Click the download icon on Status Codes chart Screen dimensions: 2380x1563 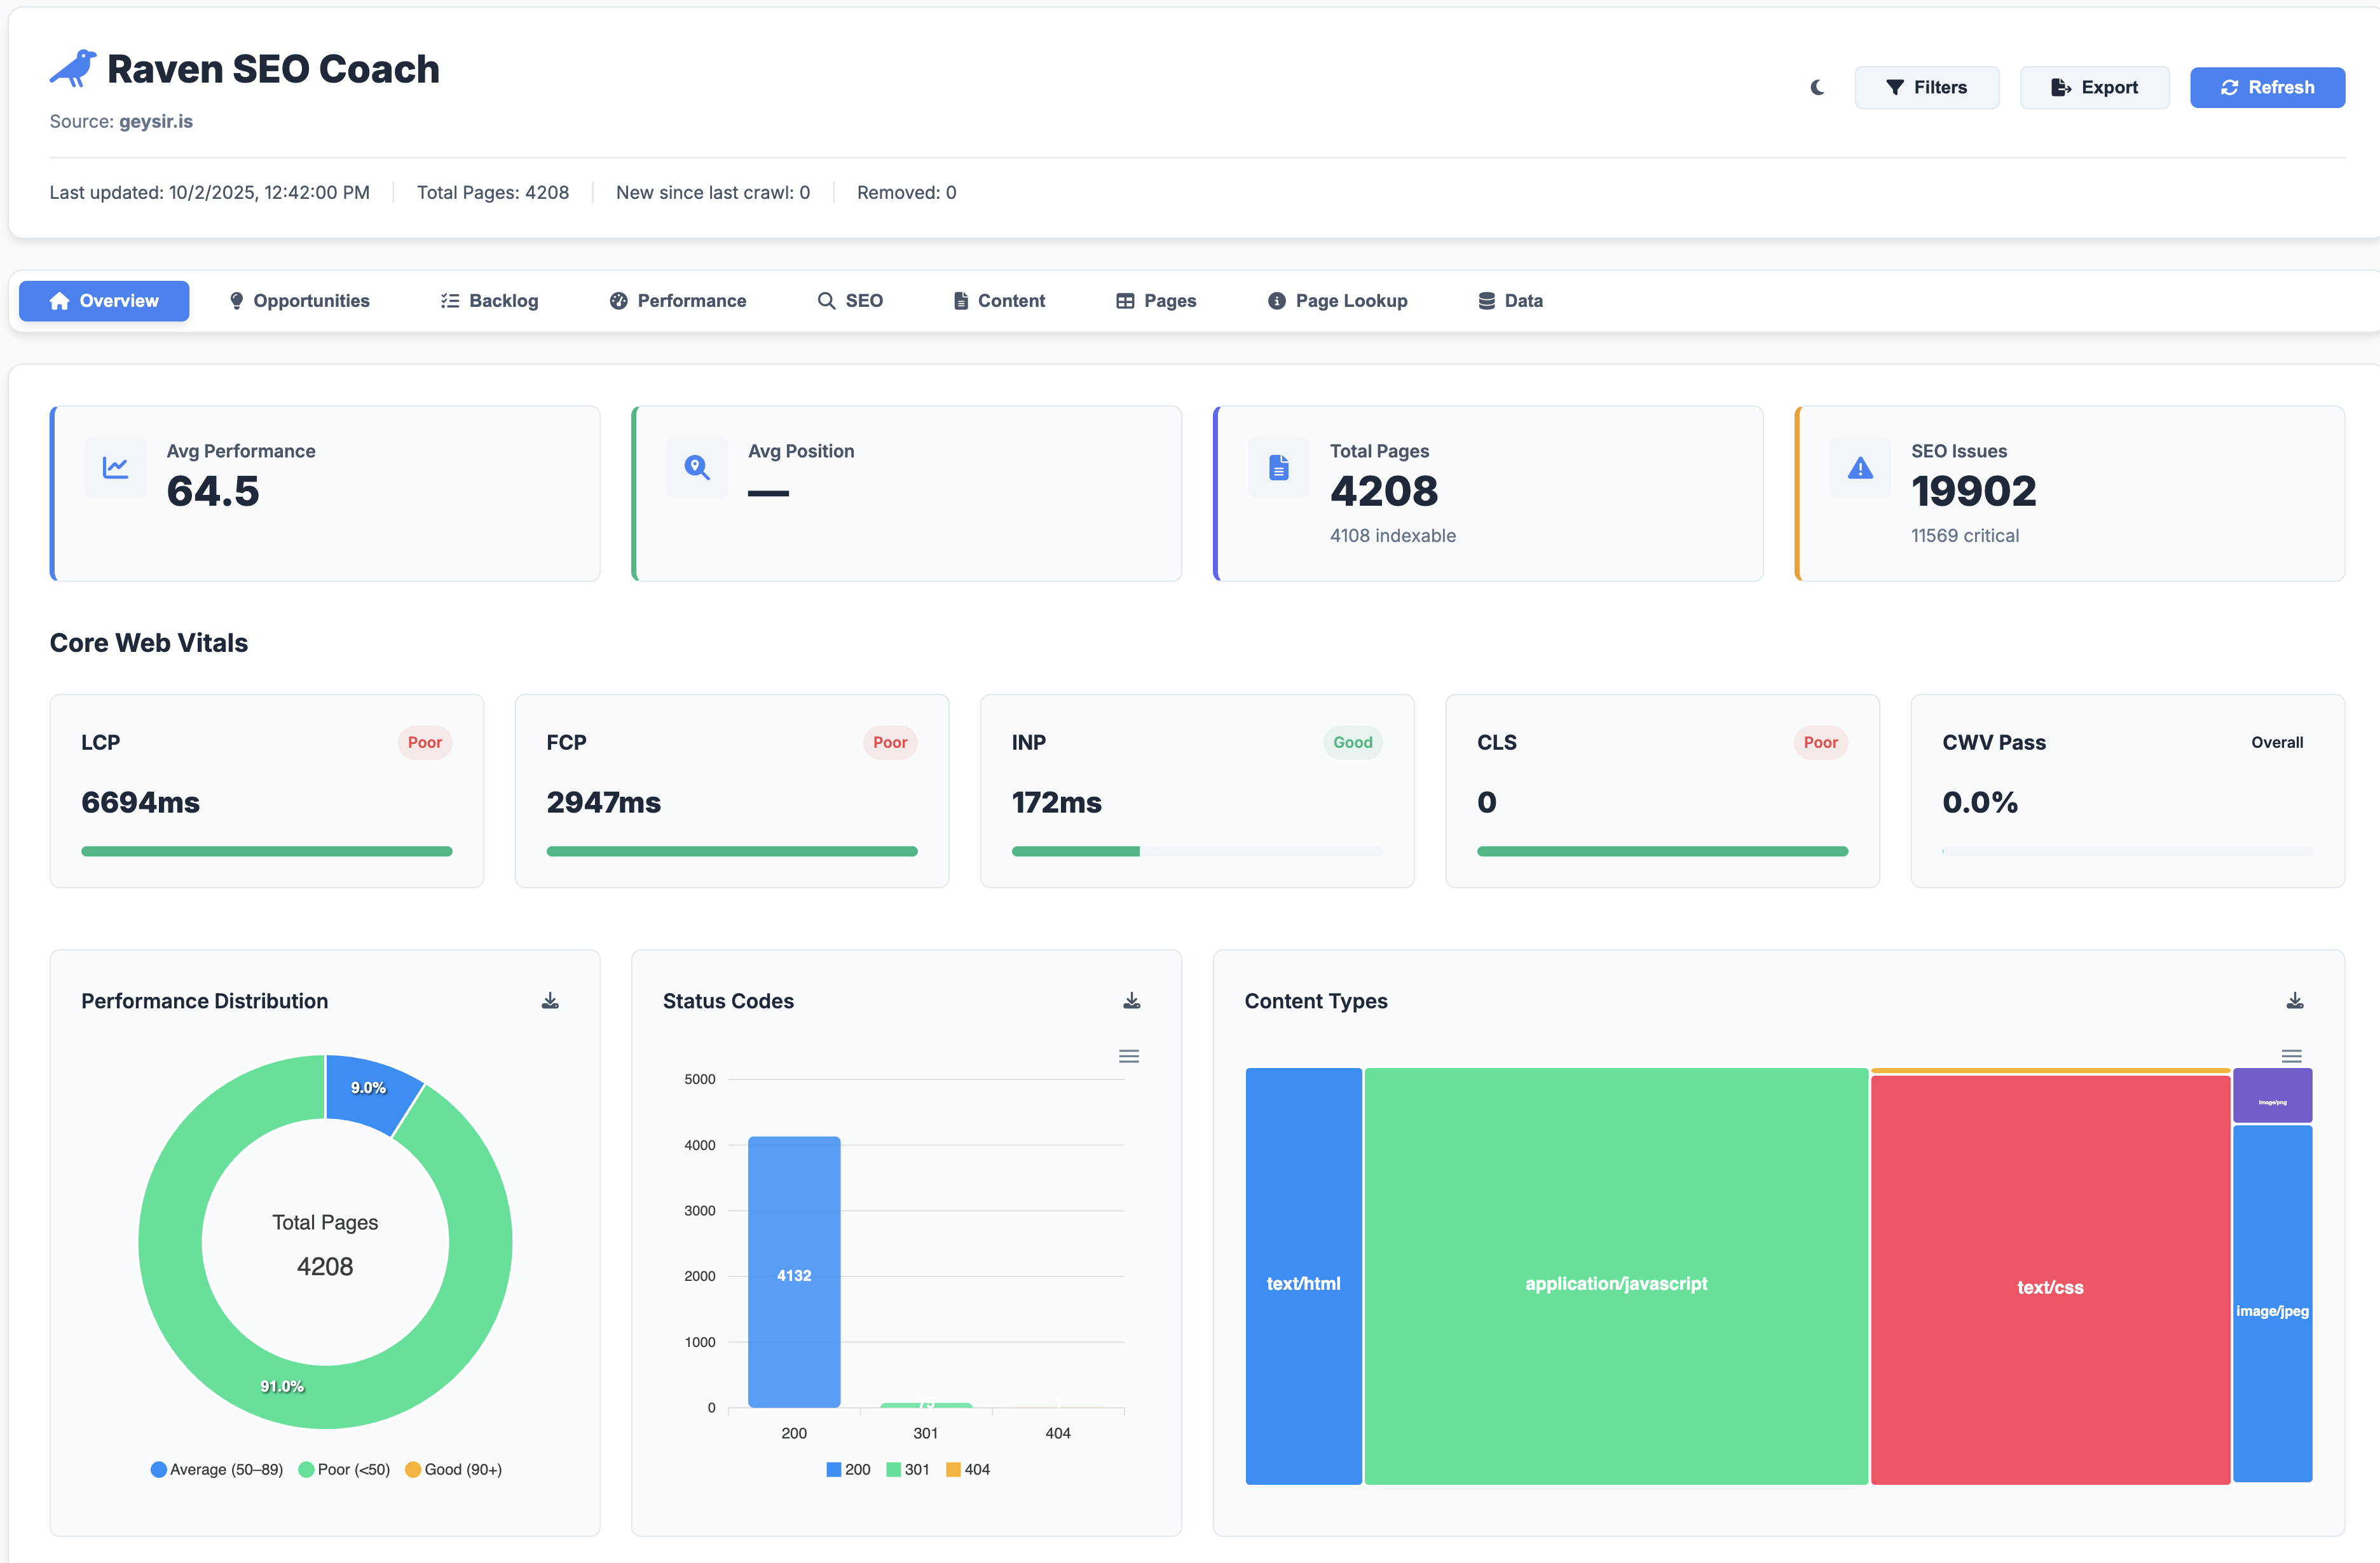[x=1131, y=999]
